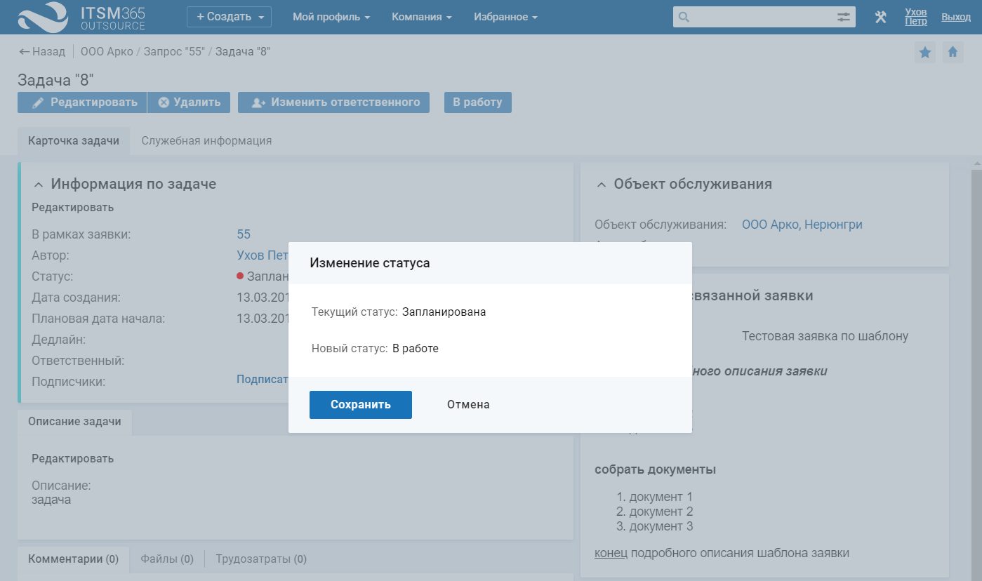Click Редактировать link in Описание задачи
Viewport: 982px width, 581px height.
pyautogui.click(x=72, y=459)
